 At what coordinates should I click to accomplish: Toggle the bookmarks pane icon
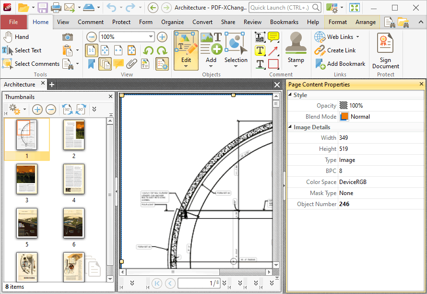[x=92, y=64]
